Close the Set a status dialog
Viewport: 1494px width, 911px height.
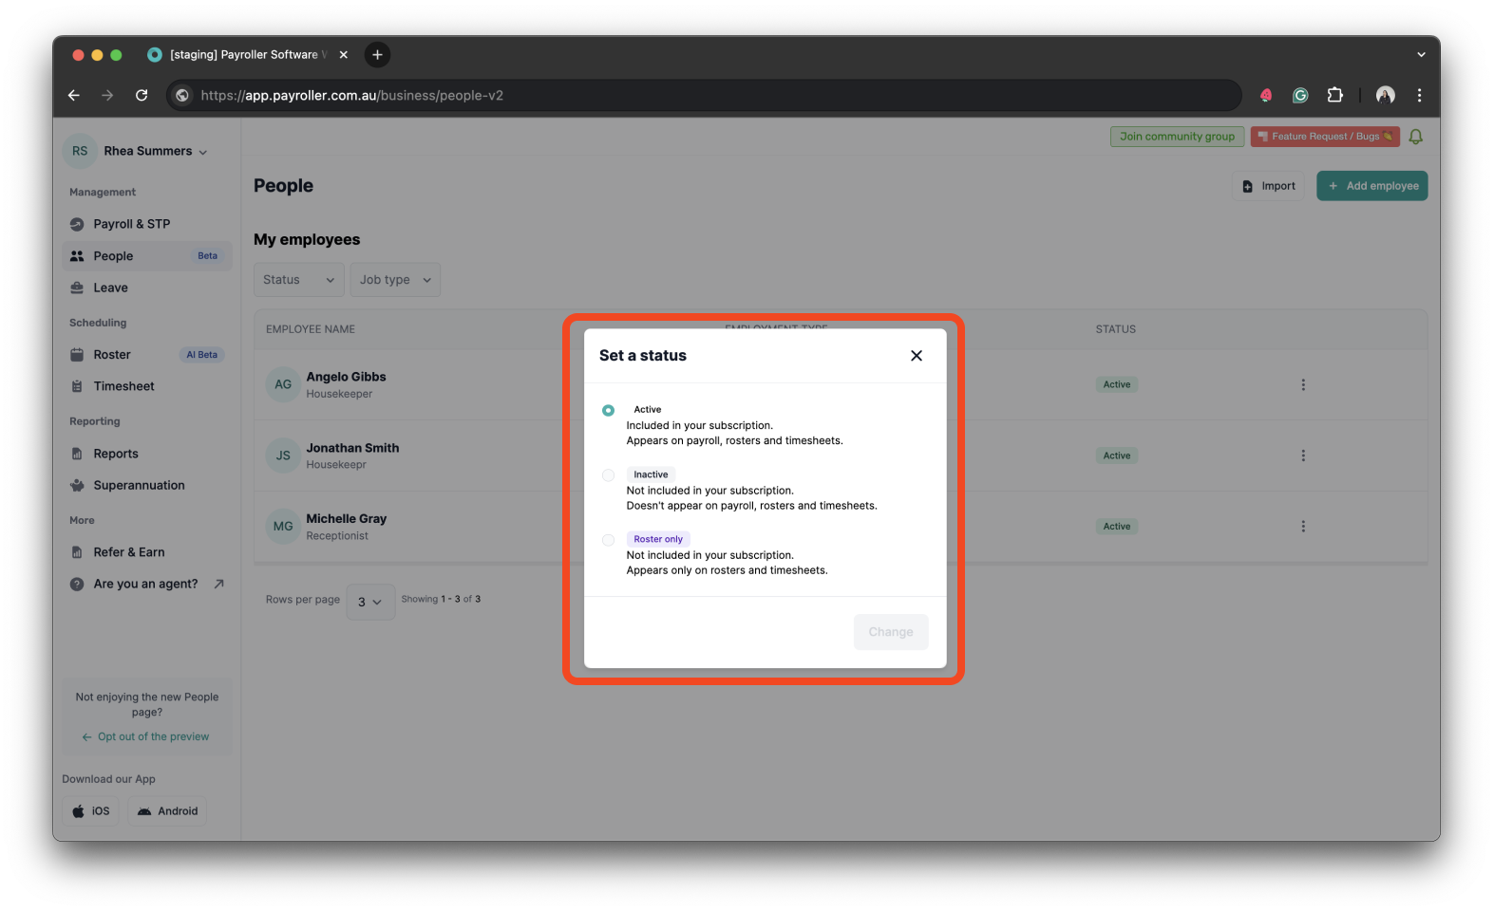[916, 356]
